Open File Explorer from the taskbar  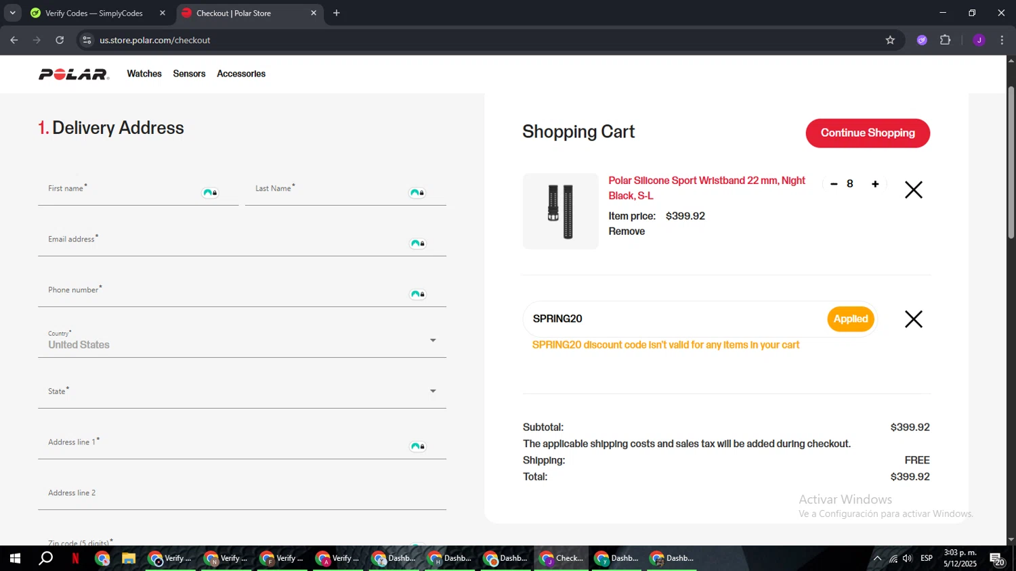129,558
